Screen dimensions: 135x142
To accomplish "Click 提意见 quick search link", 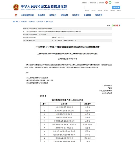I will point(106,11).
